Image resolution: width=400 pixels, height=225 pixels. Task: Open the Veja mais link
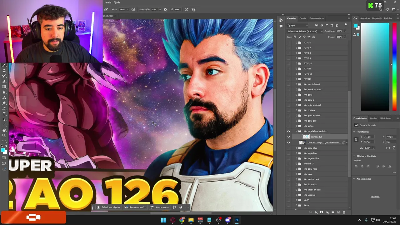point(375,197)
